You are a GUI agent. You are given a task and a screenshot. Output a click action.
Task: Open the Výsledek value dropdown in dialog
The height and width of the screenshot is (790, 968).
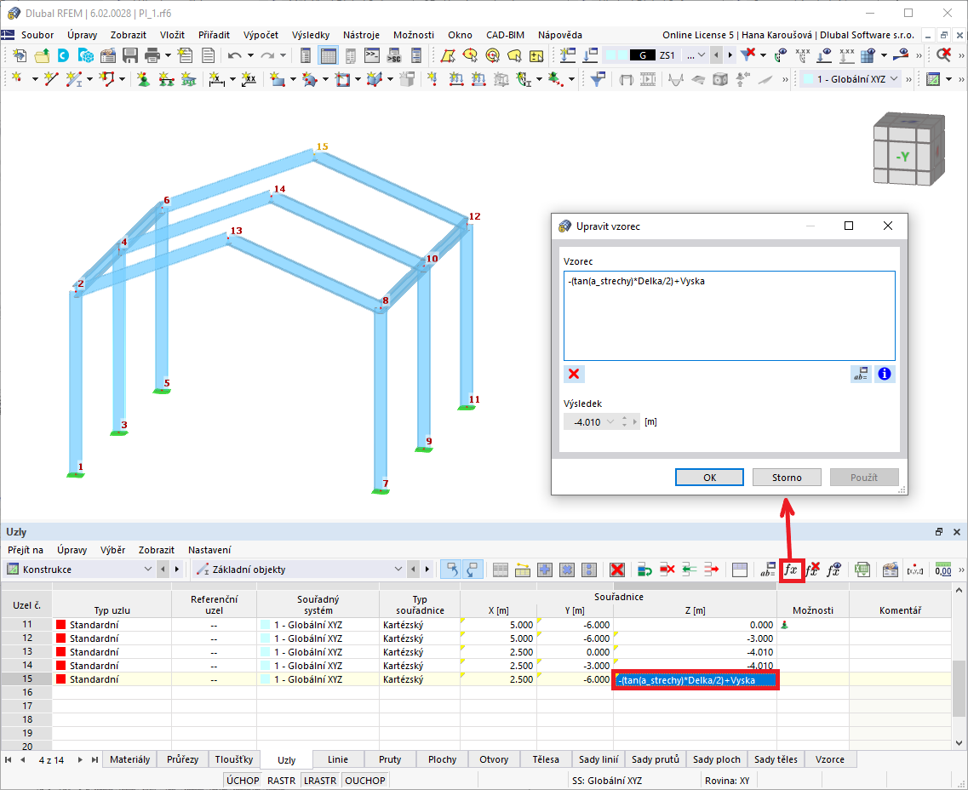610,422
